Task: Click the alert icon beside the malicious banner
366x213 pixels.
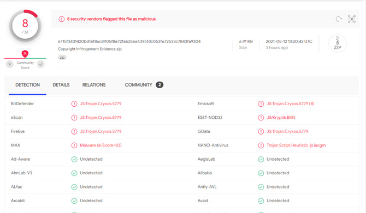Action: [62, 19]
